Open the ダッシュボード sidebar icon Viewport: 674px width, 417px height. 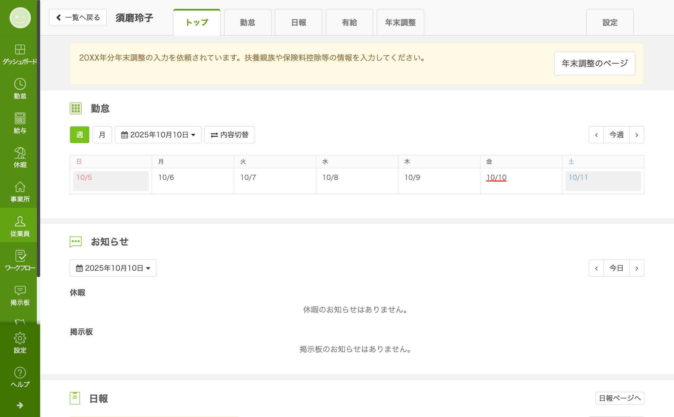pyautogui.click(x=20, y=54)
